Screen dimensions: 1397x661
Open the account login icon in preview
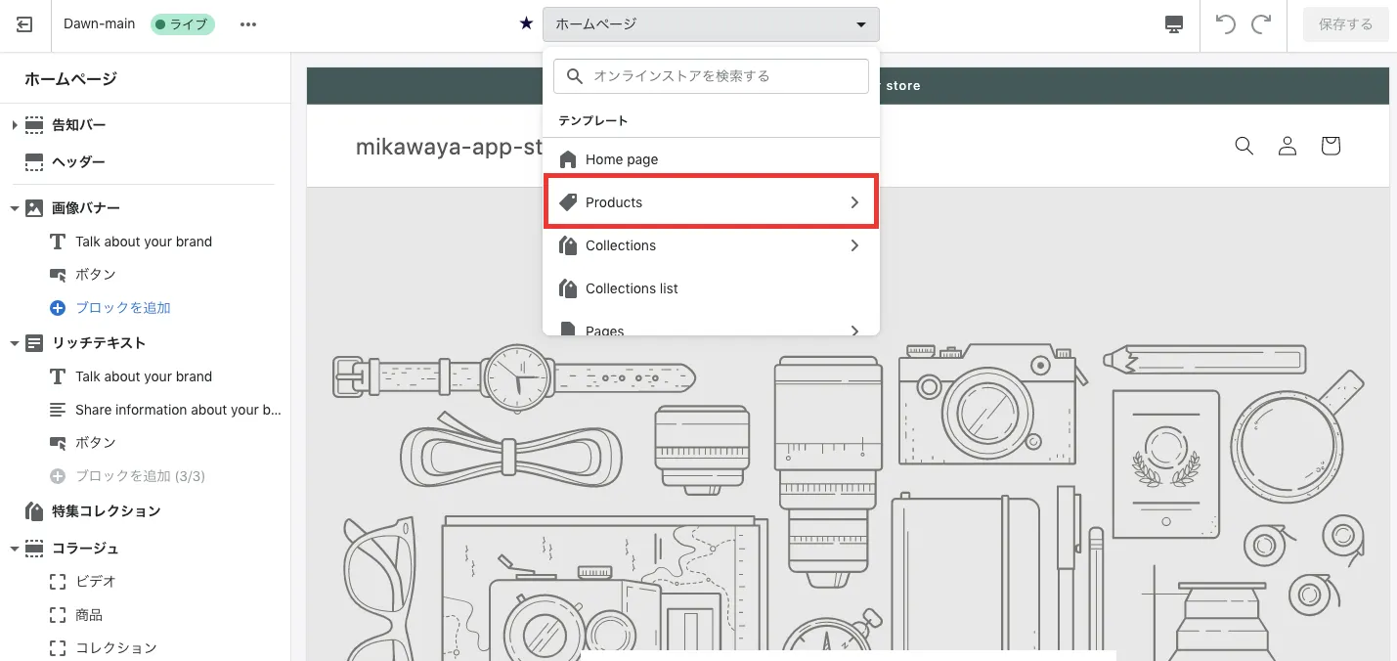click(1288, 146)
